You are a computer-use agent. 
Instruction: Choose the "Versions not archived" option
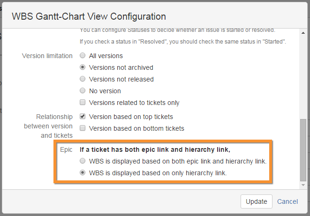83,67
